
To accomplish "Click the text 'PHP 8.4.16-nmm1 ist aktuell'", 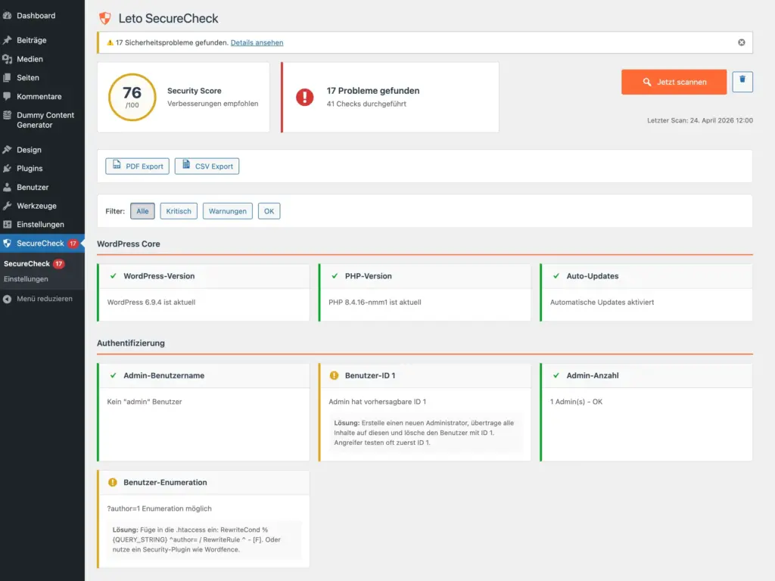I will coord(375,303).
